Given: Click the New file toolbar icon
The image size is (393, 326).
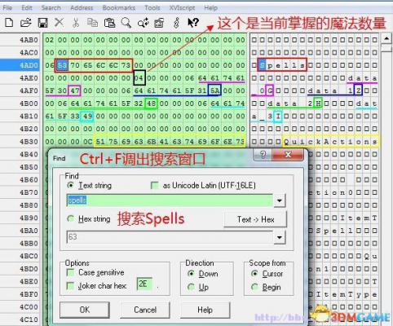Looking at the screenshot, I should tap(9, 22).
